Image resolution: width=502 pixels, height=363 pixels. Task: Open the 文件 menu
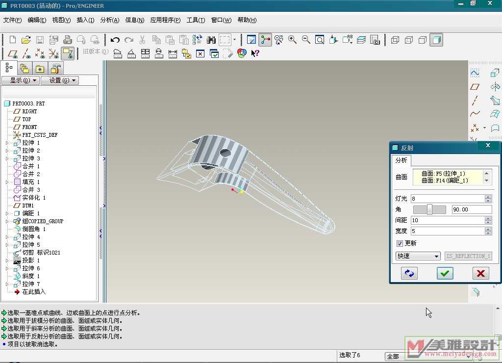pyautogui.click(x=12, y=20)
